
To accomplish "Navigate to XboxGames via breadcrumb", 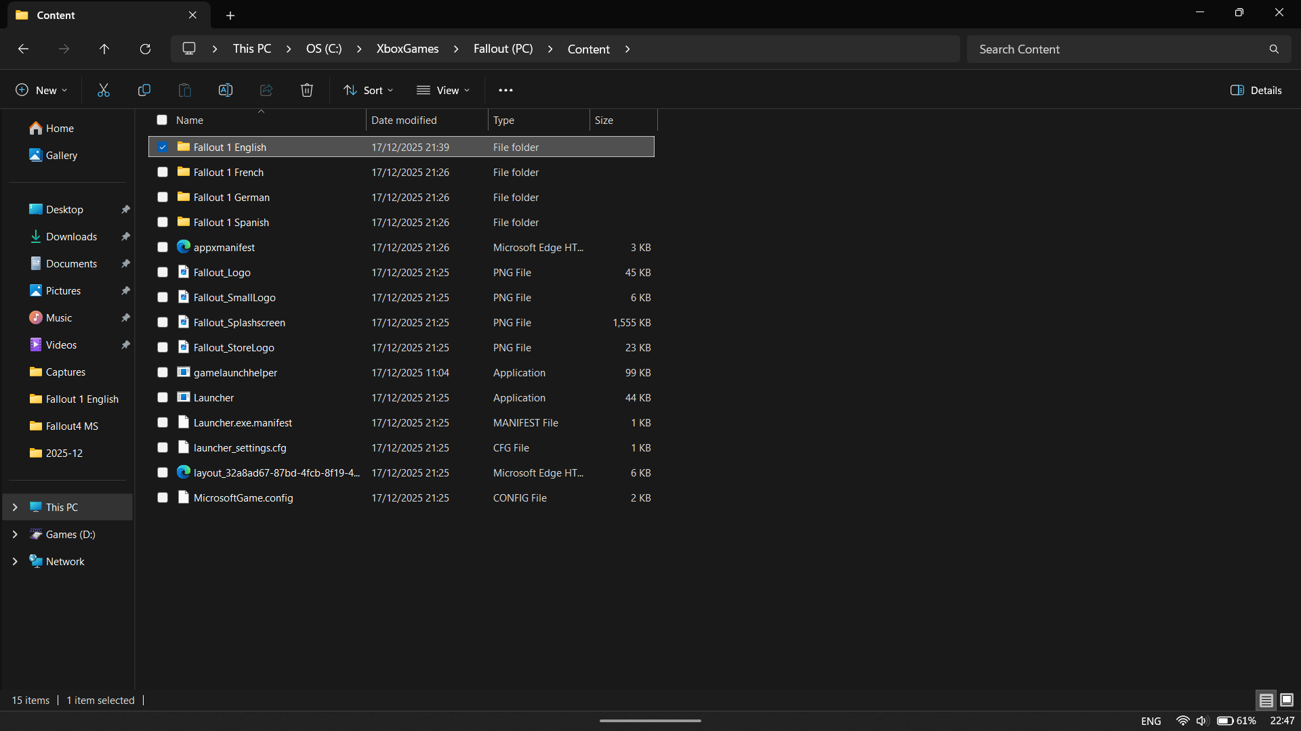I will 407,49.
